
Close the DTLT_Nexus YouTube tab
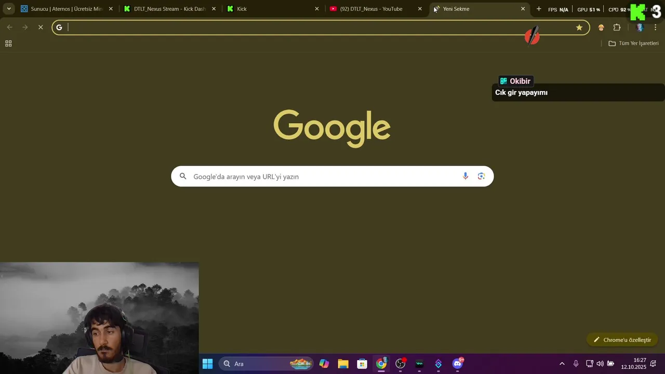420,9
